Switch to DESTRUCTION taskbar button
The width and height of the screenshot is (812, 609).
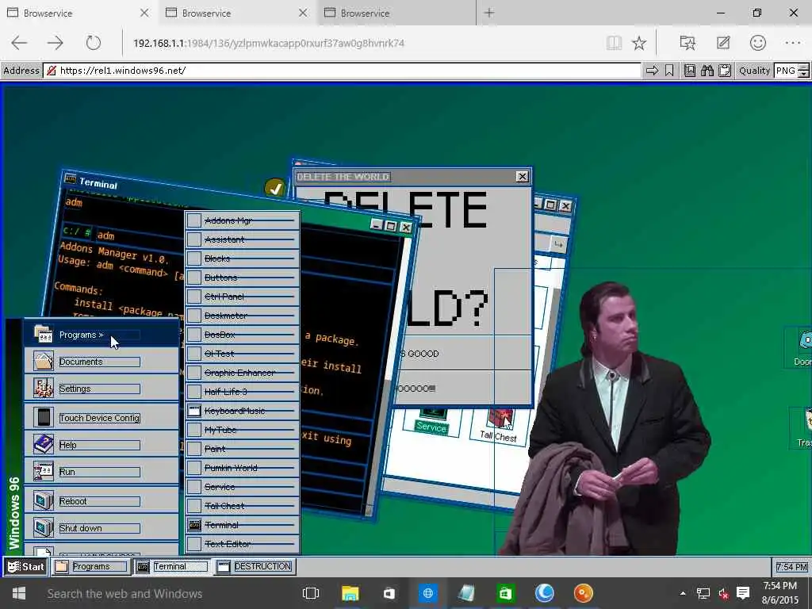(x=255, y=566)
